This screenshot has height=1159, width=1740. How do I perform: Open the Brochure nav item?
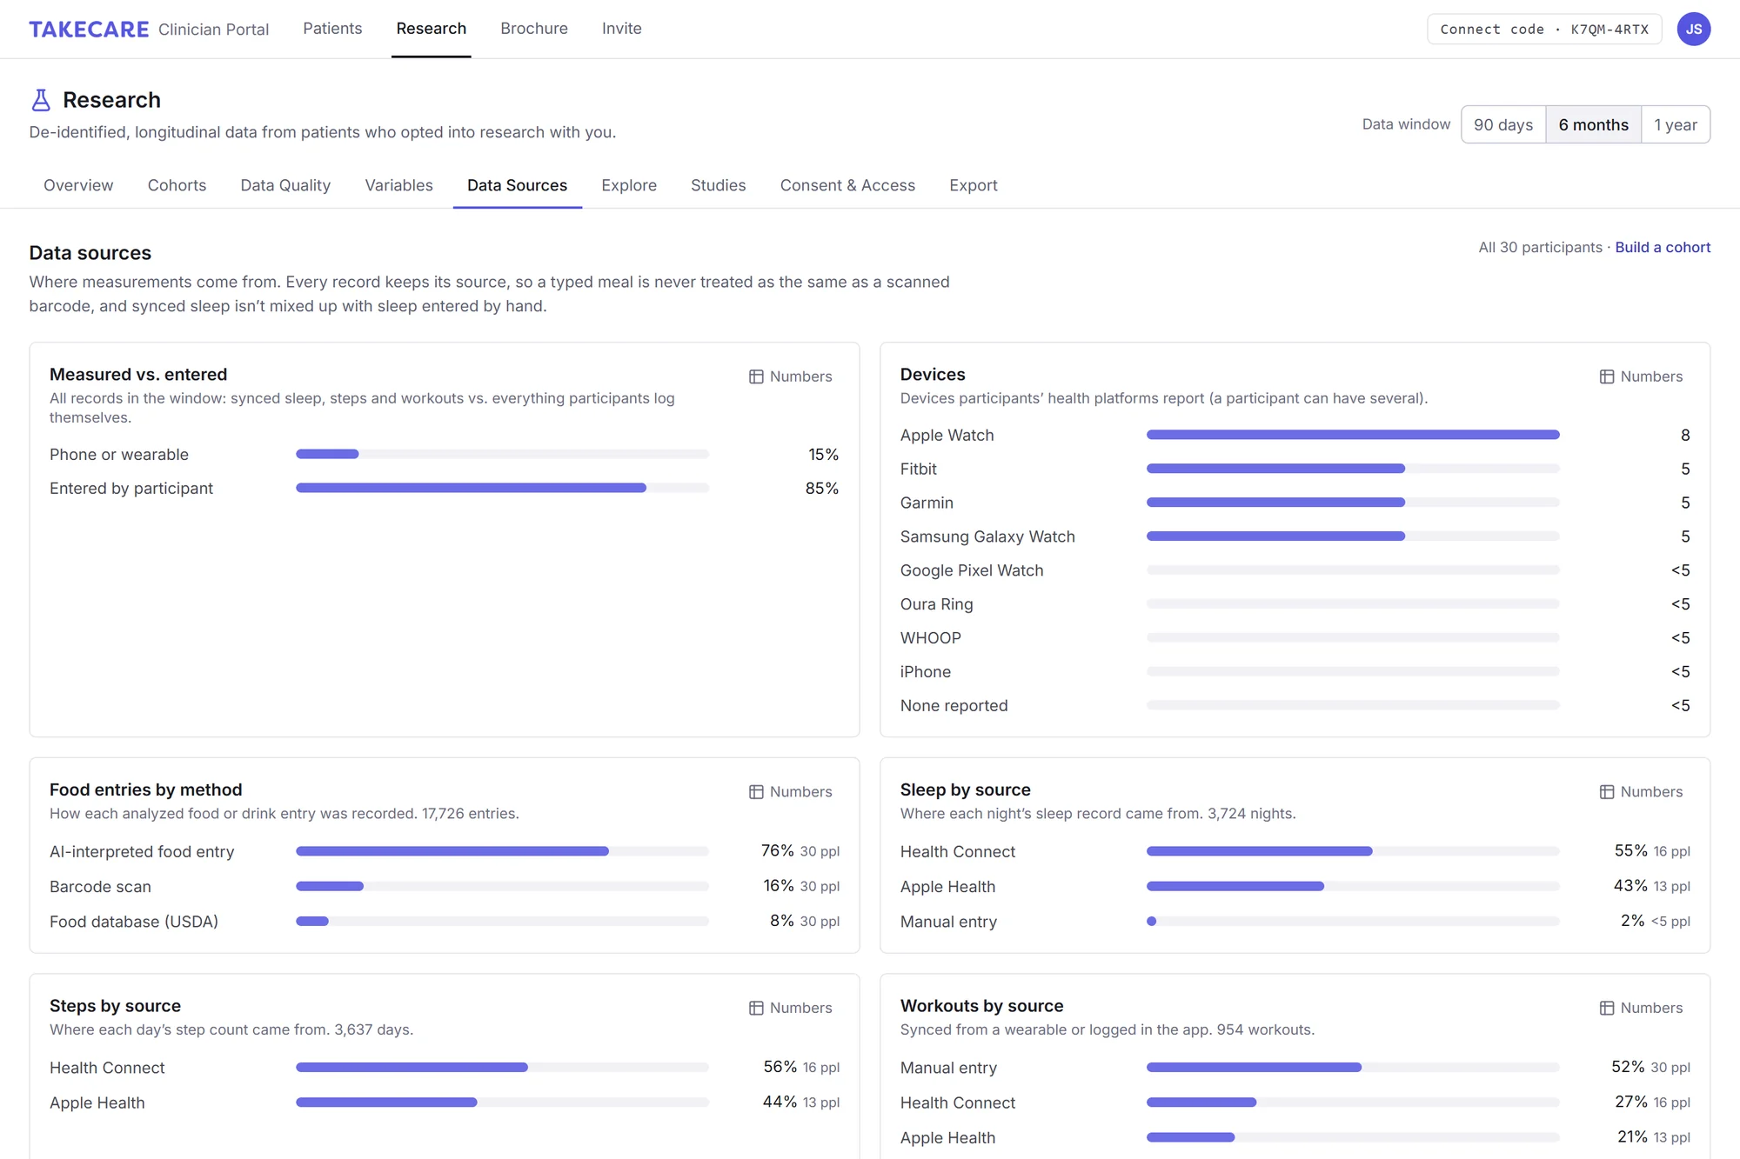534,29
